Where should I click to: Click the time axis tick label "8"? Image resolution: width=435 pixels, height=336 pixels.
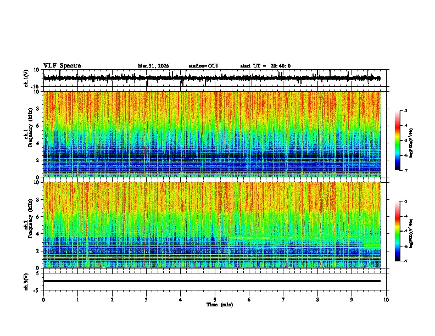317,300
